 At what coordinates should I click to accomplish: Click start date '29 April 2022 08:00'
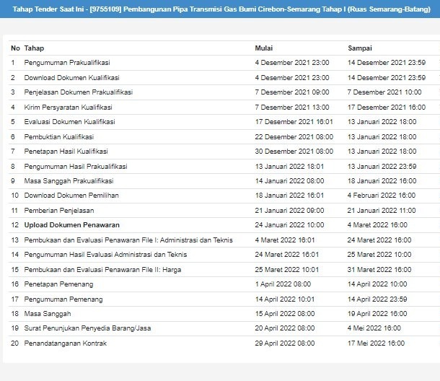click(x=285, y=343)
